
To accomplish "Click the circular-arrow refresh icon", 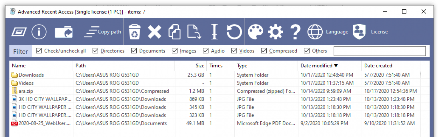I will [x=234, y=32].
